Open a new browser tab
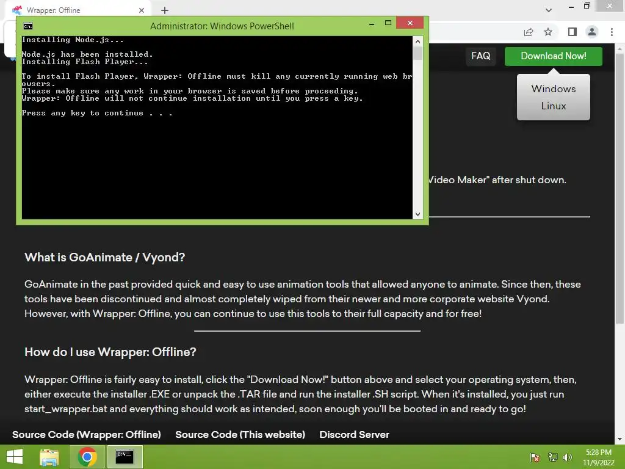Viewport: 625px width, 469px height. [x=165, y=10]
